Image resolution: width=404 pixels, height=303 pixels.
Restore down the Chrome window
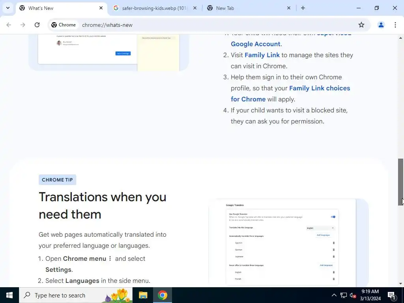pos(377,8)
